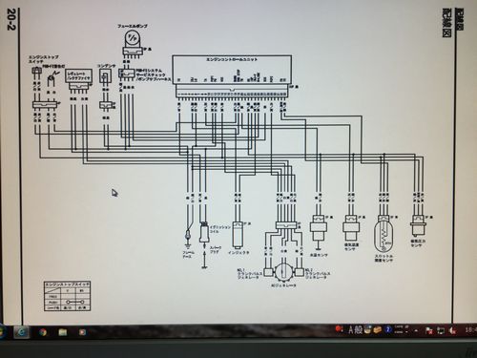Open Internet Explorer from the taskbar
The height and width of the screenshot is (358, 477).
coord(22,332)
